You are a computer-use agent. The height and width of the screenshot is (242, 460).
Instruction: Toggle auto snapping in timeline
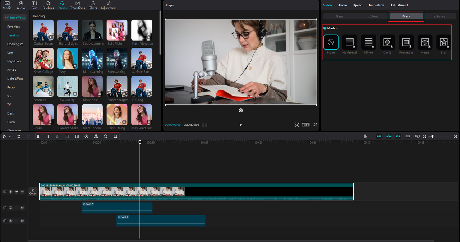pos(388,136)
